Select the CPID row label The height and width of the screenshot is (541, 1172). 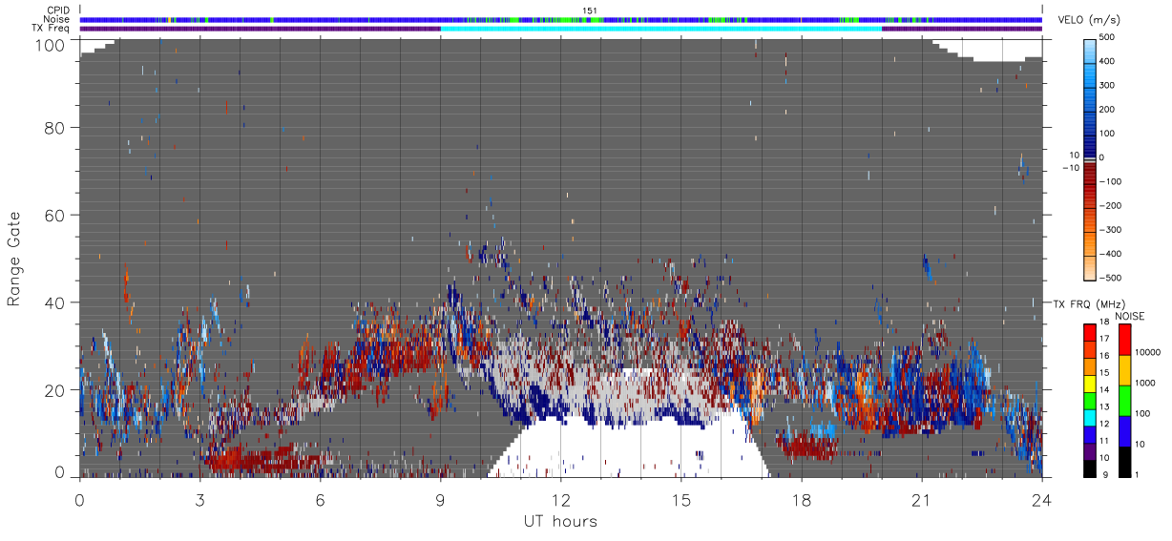point(58,10)
